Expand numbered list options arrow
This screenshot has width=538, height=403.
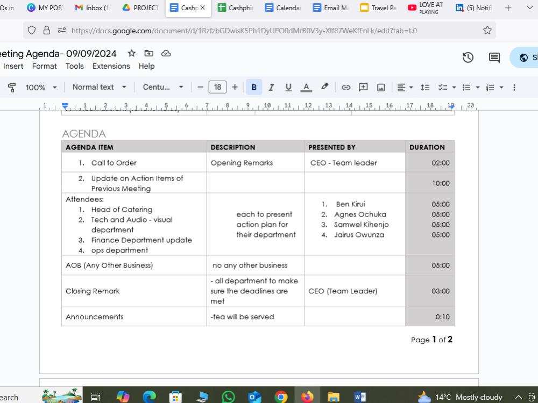tap(501, 88)
